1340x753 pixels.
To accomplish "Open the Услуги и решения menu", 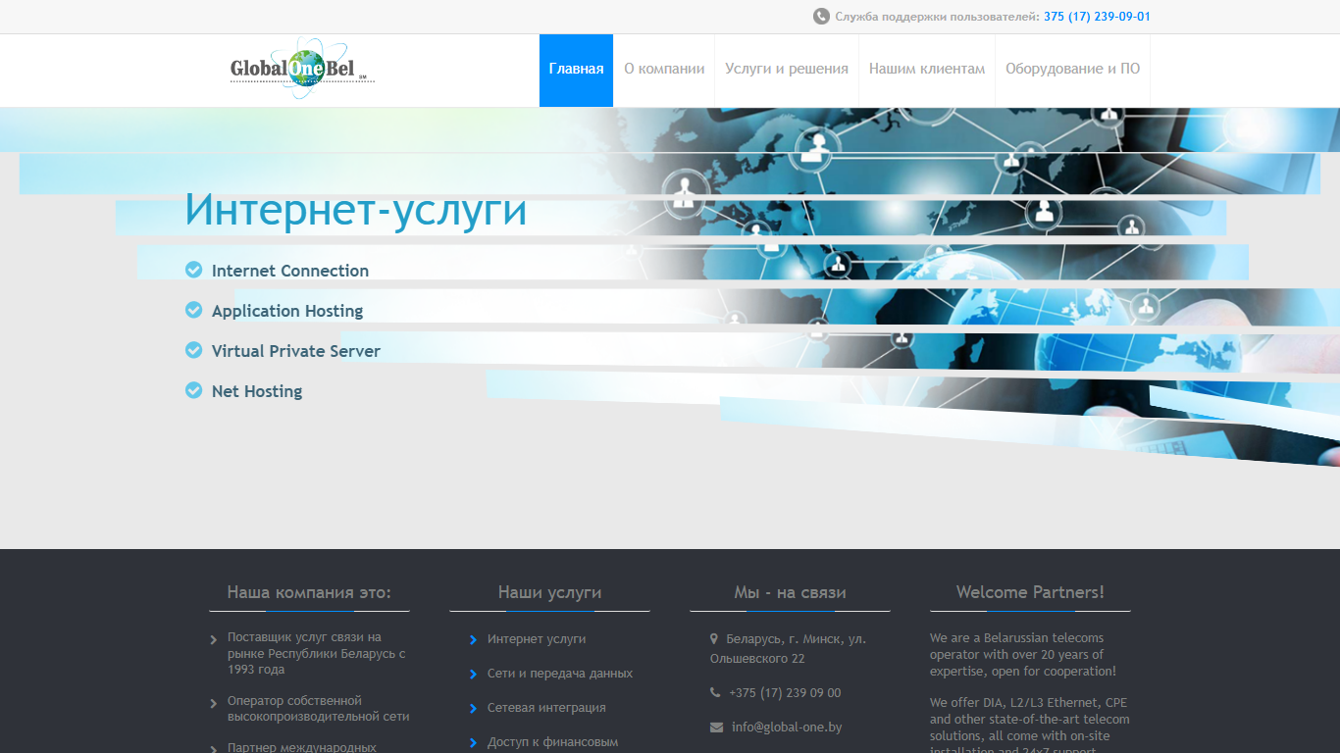I will [787, 70].
